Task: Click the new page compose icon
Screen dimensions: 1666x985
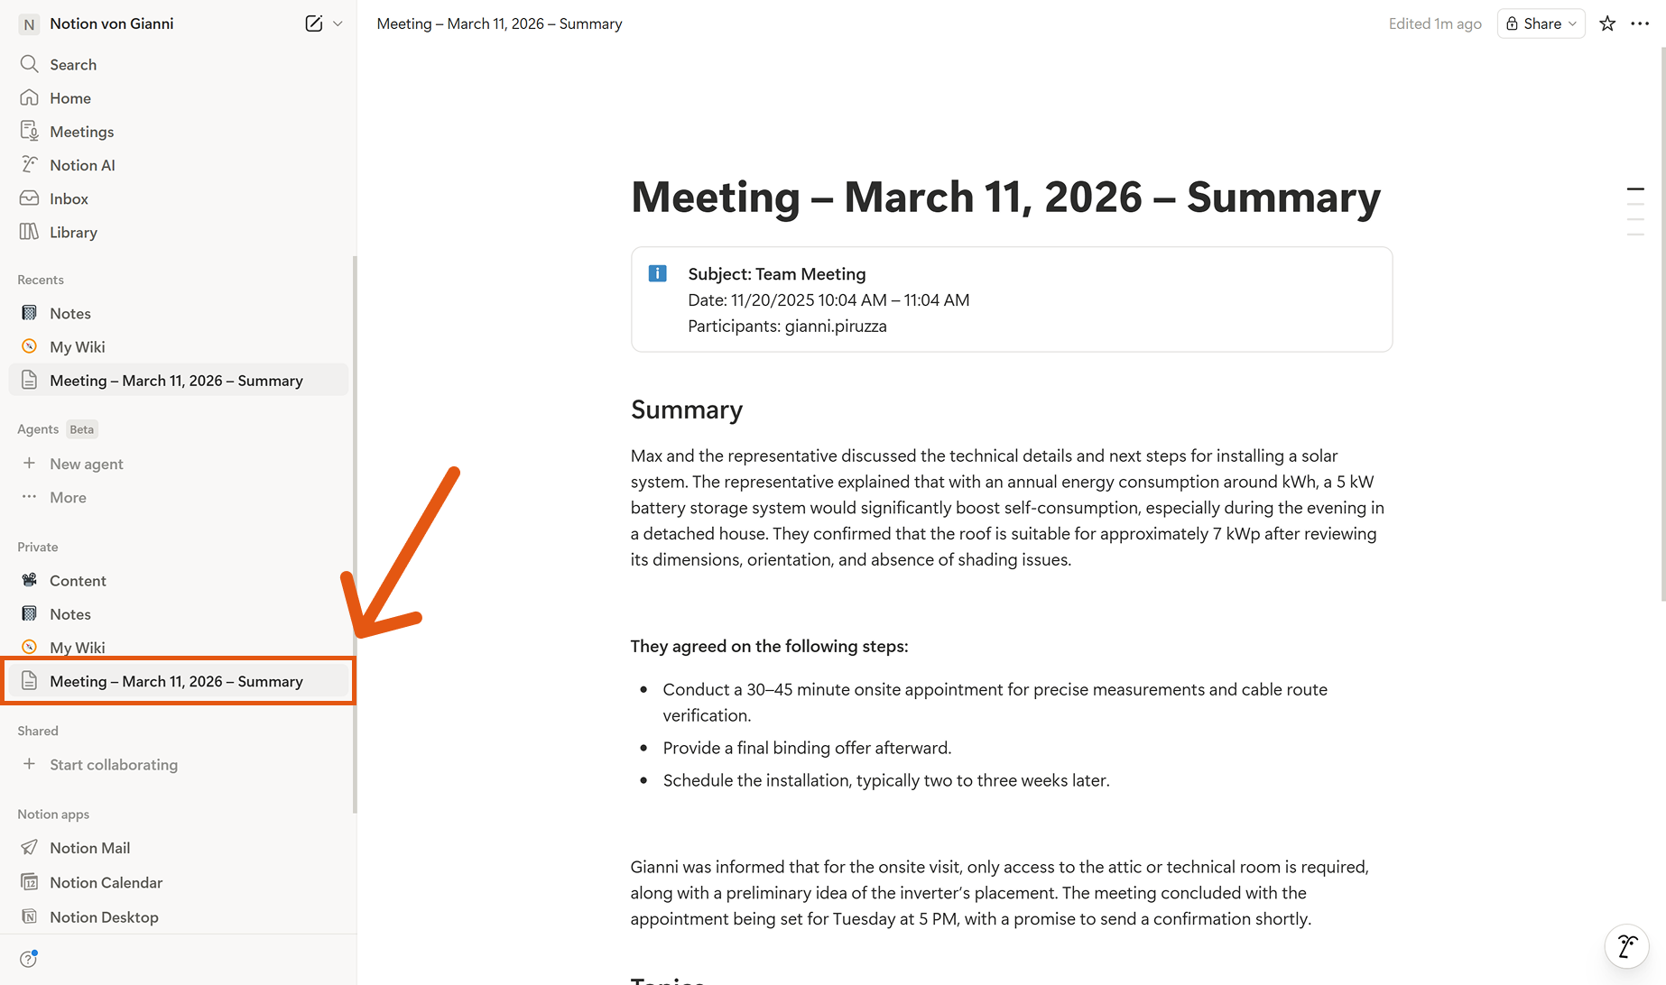Action: (313, 23)
